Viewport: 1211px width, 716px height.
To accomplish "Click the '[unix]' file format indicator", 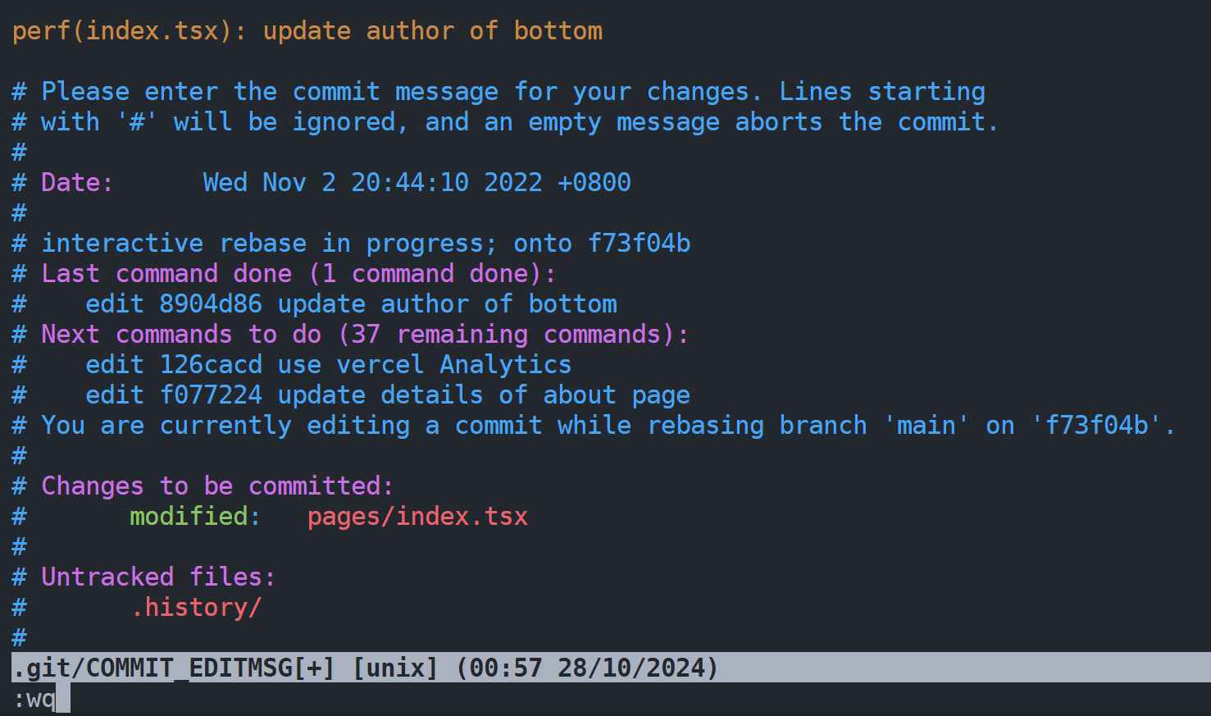I will coord(395,668).
